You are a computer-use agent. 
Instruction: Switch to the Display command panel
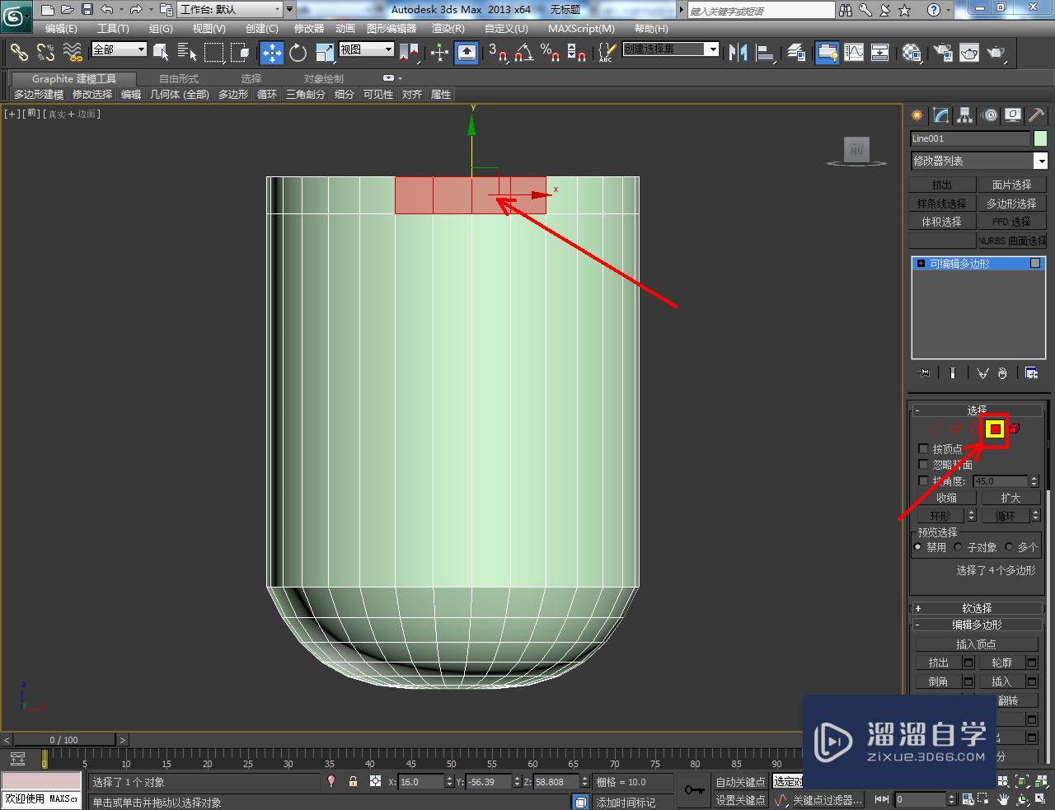pyautogui.click(x=1013, y=115)
